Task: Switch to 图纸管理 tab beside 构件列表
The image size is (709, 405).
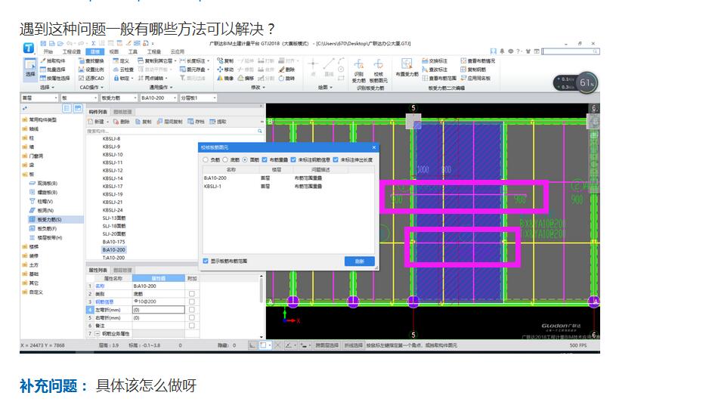Action: 122,112
